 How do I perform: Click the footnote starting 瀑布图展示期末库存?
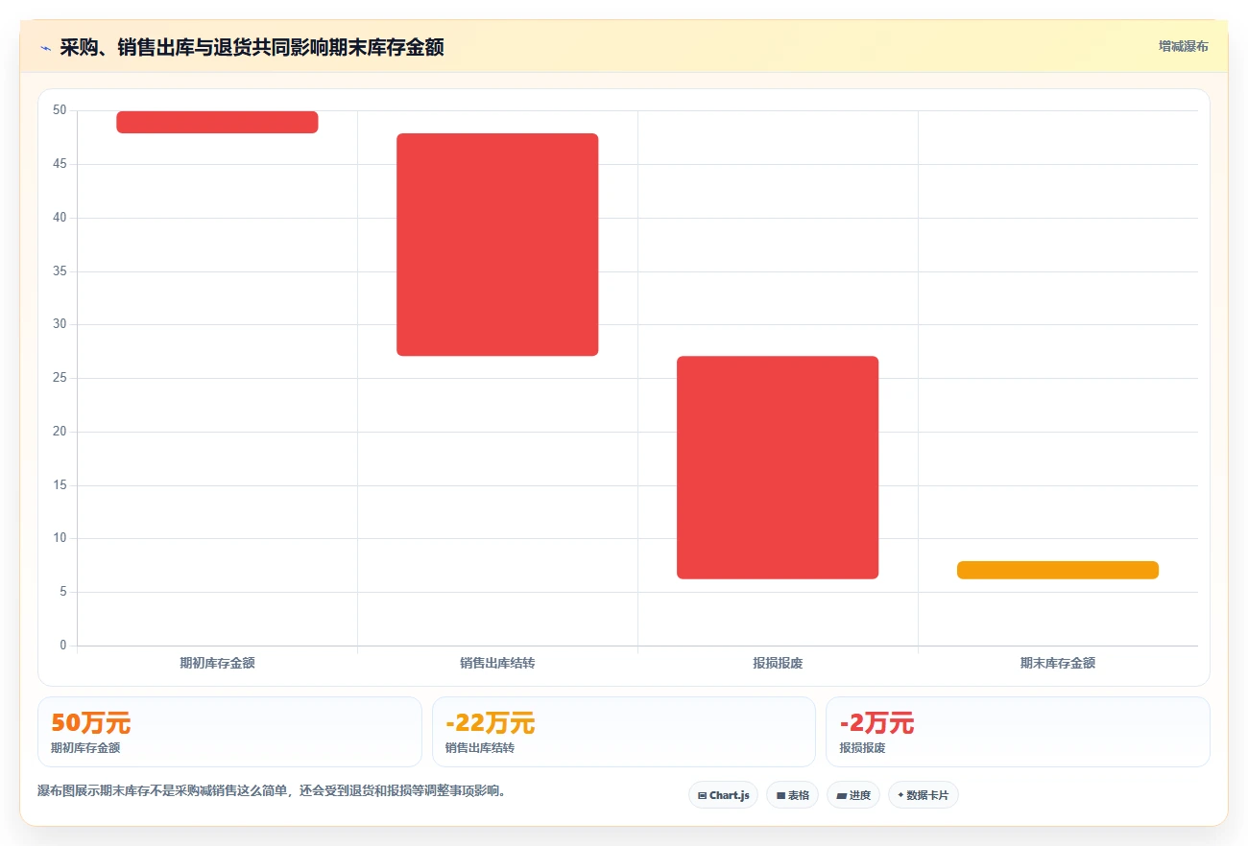click(x=272, y=791)
